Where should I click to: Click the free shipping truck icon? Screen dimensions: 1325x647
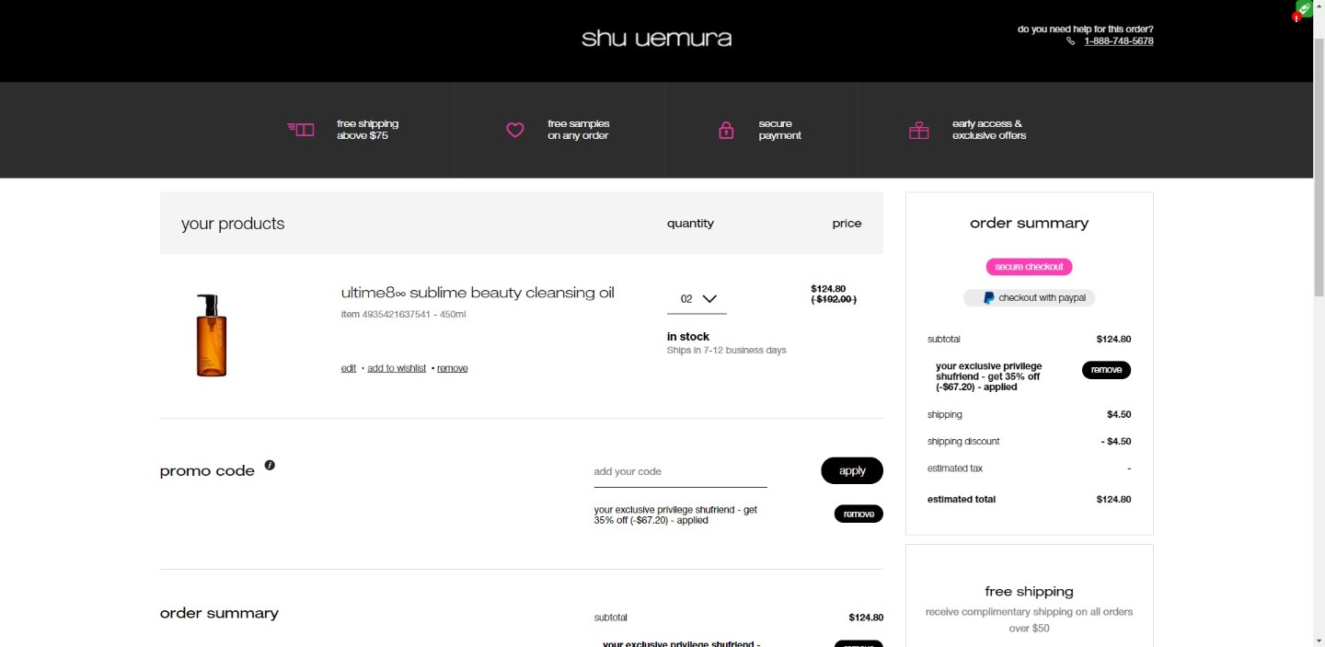[301, 130]
